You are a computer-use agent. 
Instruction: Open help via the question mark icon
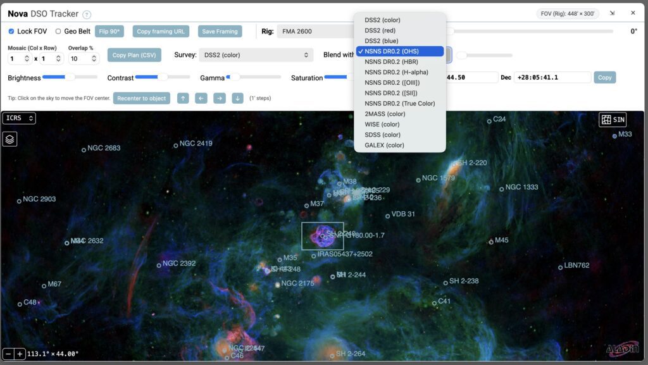(85, 13)
